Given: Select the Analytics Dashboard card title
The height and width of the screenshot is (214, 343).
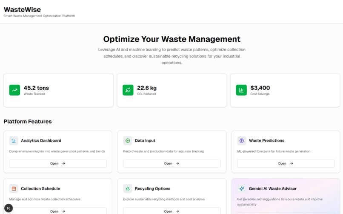Looking at the screenshot, I should 41,140.
